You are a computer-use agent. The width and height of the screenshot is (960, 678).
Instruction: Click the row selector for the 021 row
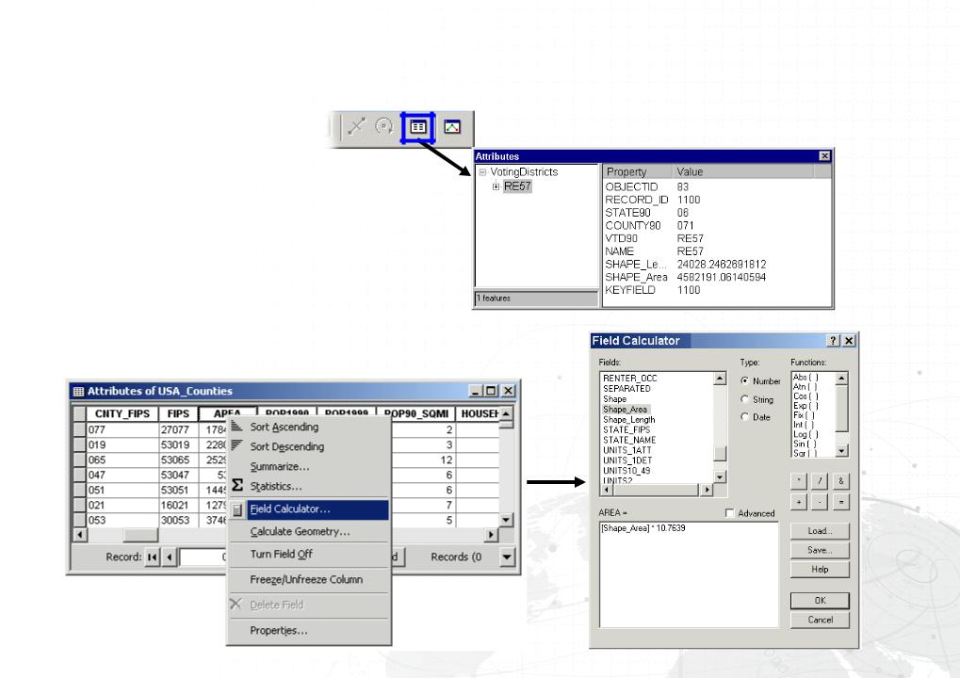coord(79,505)
